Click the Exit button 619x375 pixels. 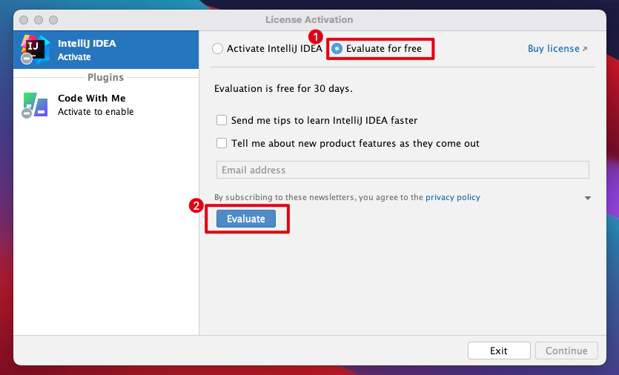click(499, 351)
